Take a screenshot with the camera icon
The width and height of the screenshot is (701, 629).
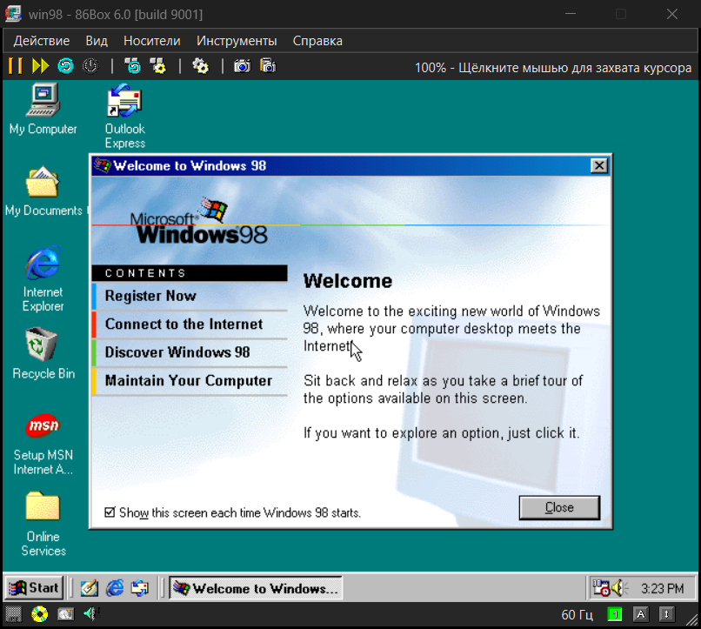(x=243, y=66)
